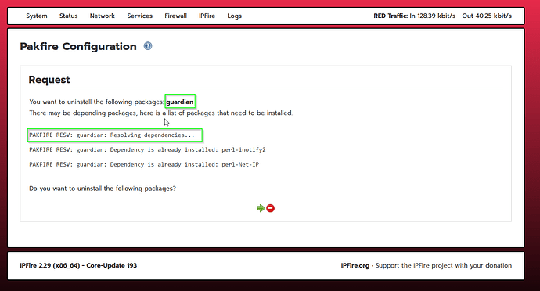
Task: Open the Services menu
Action: 140,16
